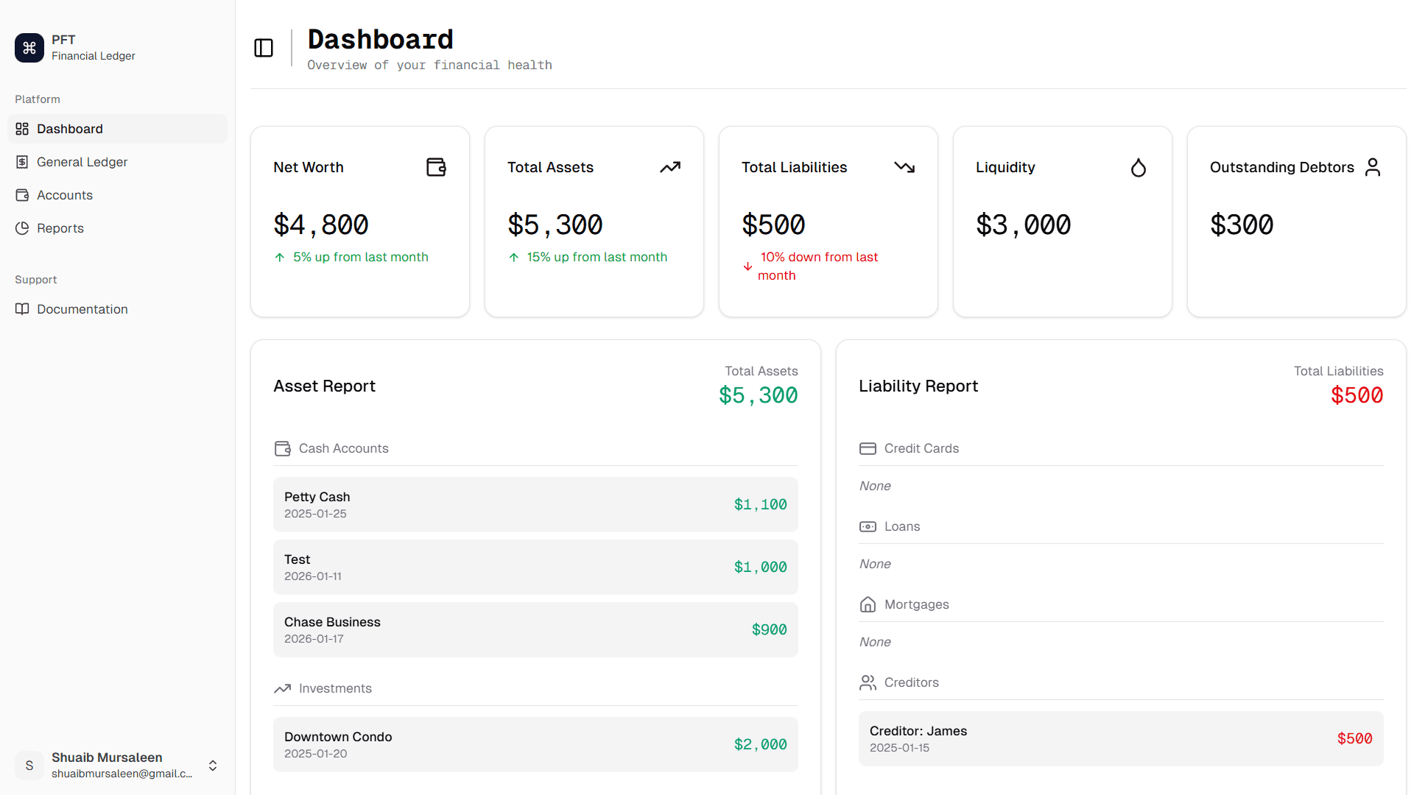This screenshot has width=1414, height=795.
Task: Click the person icon on Outstanding Debtors card
Action: 1373,167
